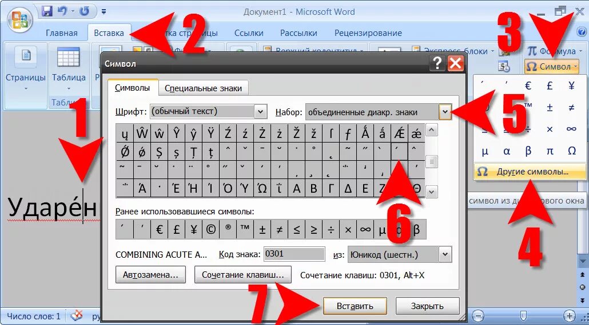Click the Сочетание клавиш... button
The width and height of the screenshot is (589, 325).
tap(243, 275)
